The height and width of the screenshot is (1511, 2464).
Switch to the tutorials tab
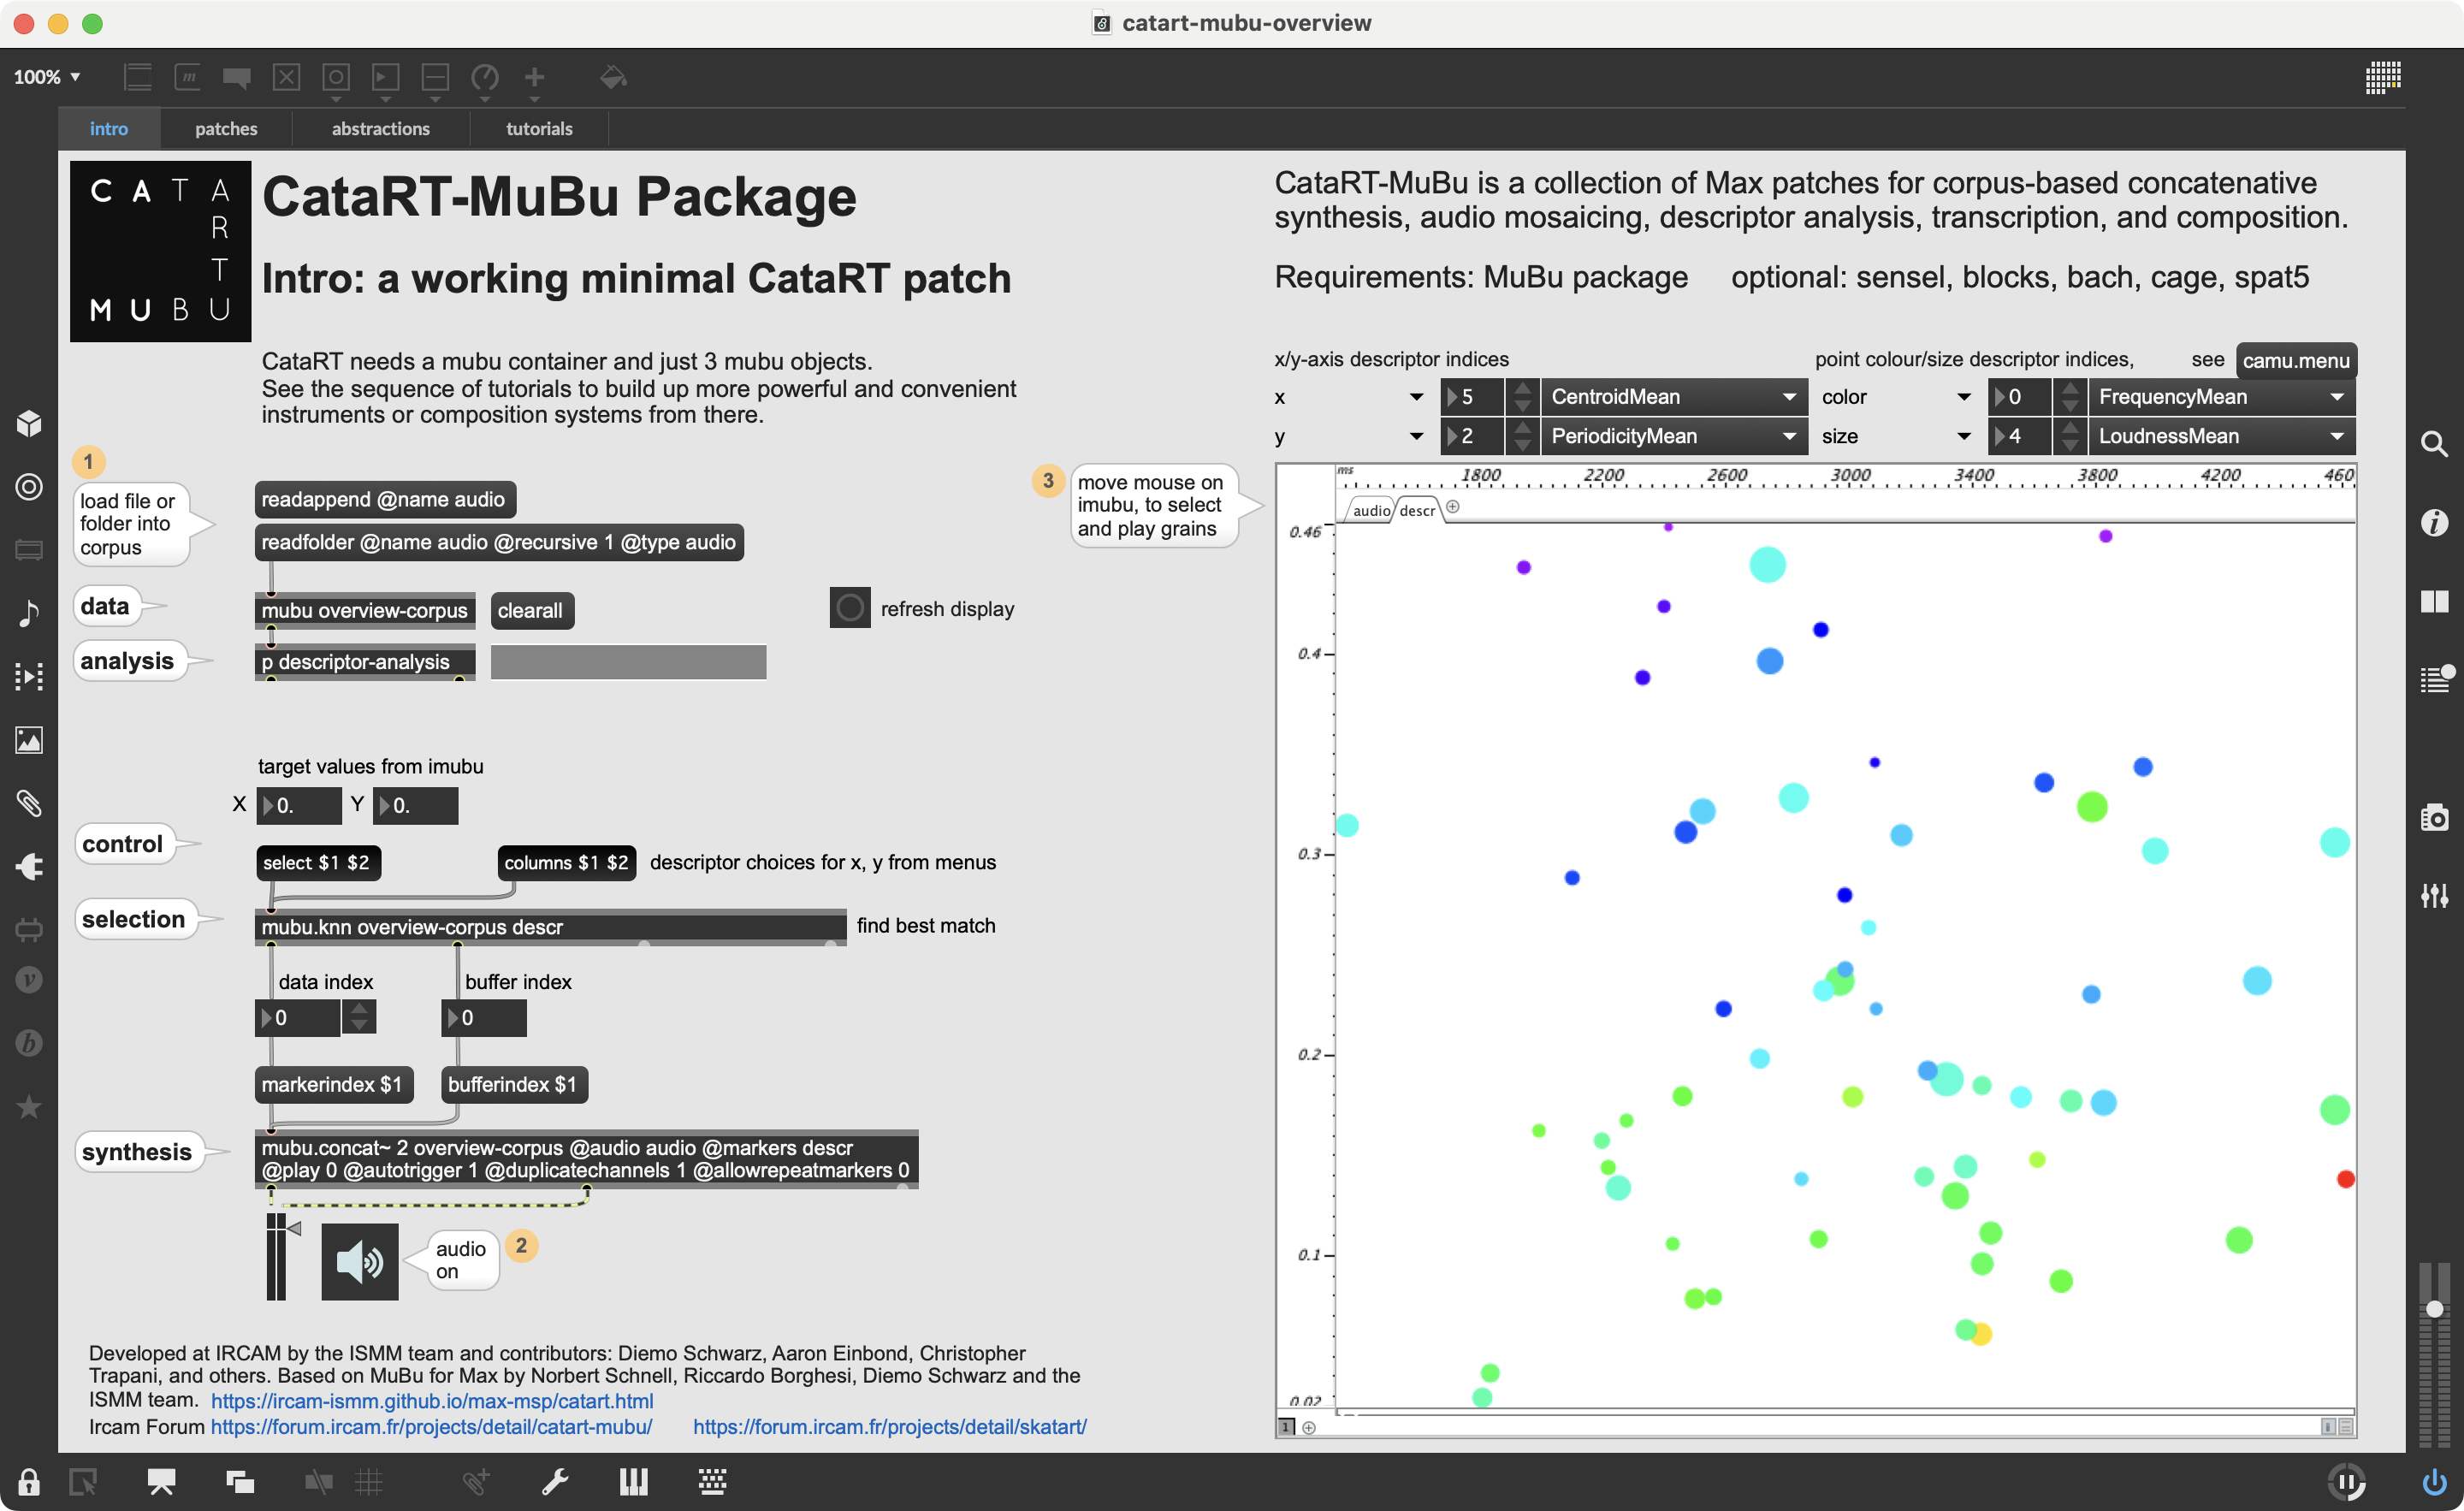pyautogui.click(x=539, y=129)
